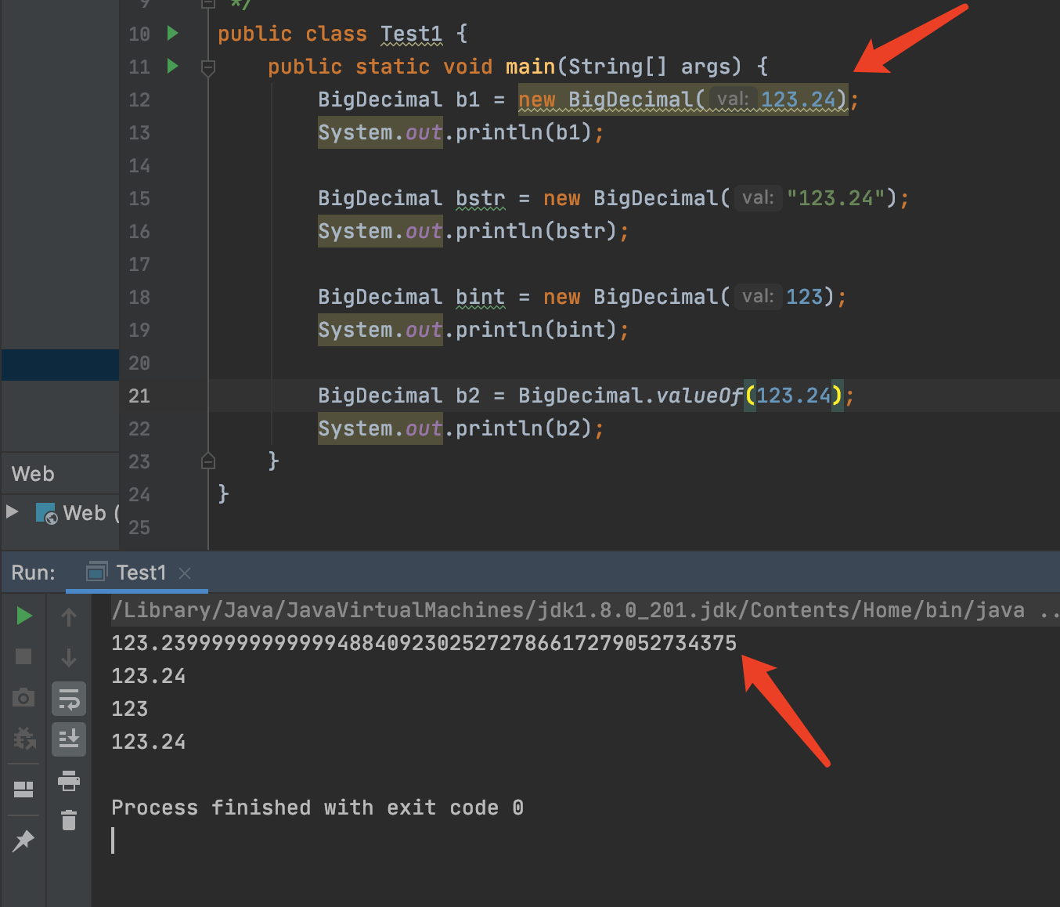Rerun Test1 with the green play button
Screen dimensions: 1060x907
[24, 616]
